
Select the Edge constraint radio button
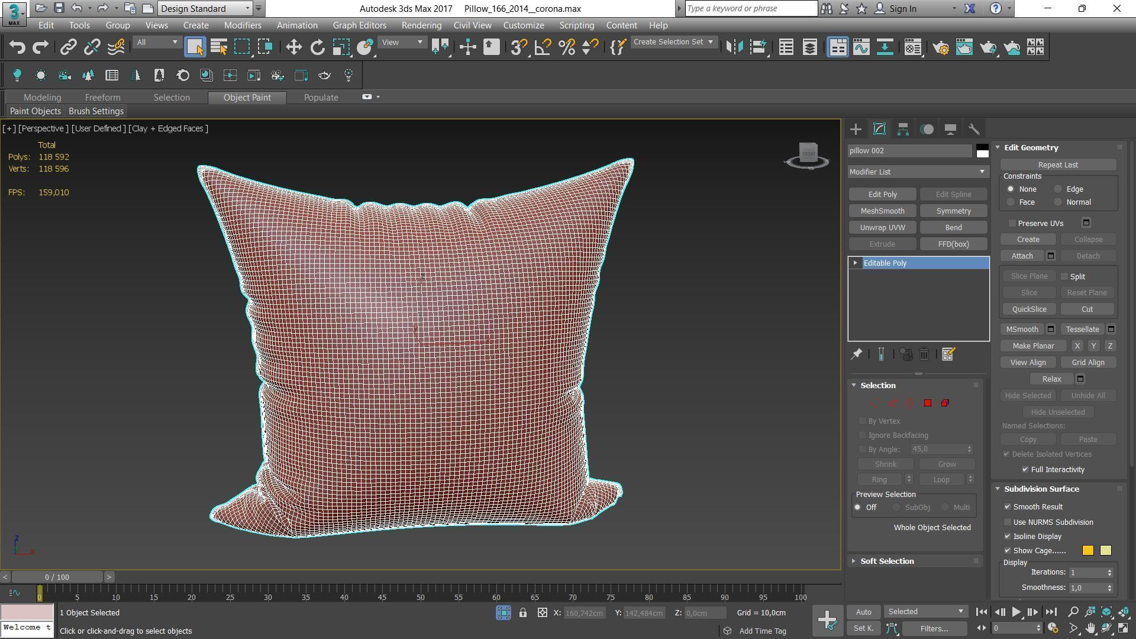click(x=1058, y=189)
